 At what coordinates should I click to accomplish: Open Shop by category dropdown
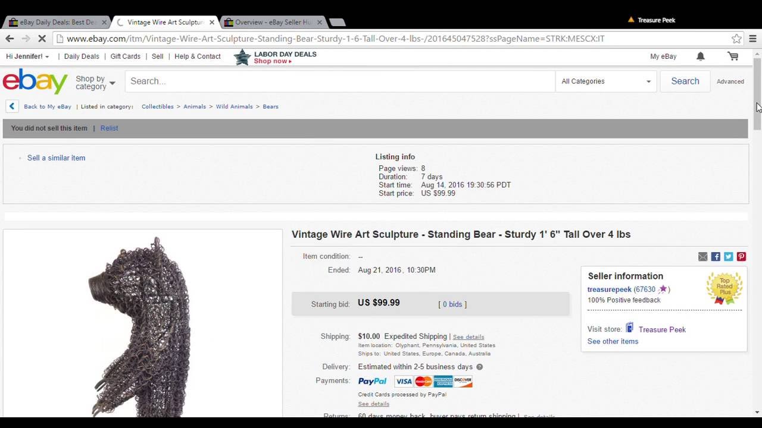(95, 83)
